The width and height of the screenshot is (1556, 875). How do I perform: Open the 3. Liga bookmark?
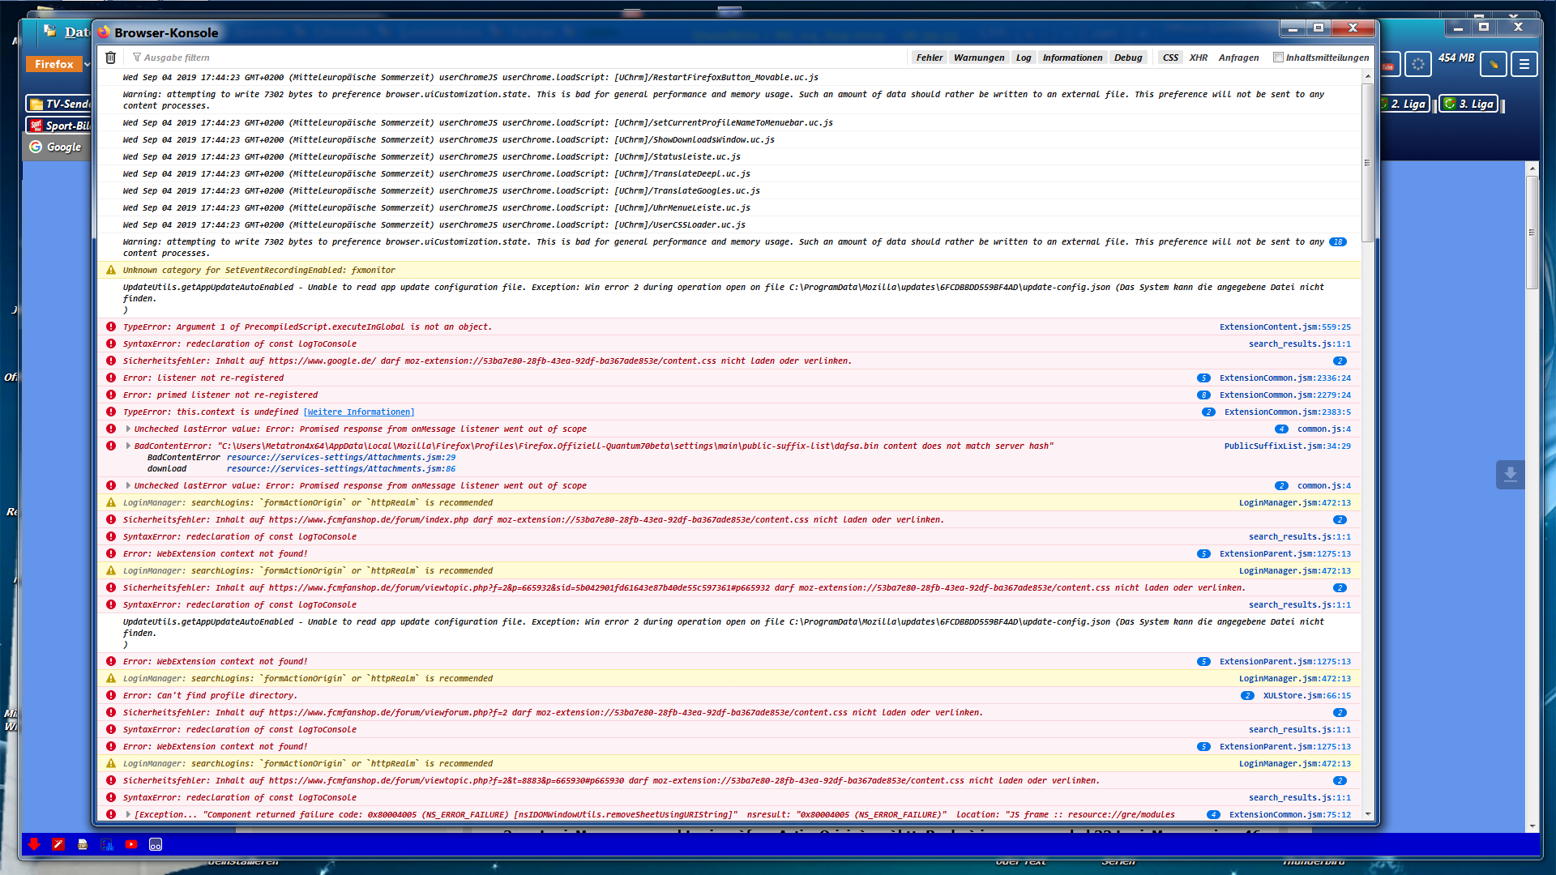[x=1468, y=104]
